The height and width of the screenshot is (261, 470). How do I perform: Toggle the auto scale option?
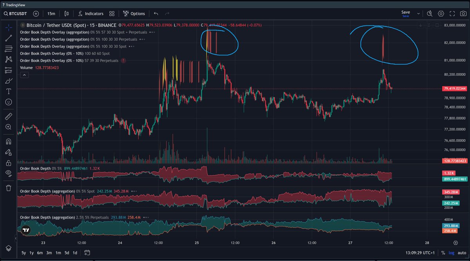coord(461,253)
